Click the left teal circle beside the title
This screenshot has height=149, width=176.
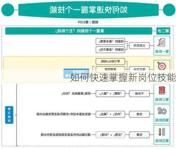point(8,10)
